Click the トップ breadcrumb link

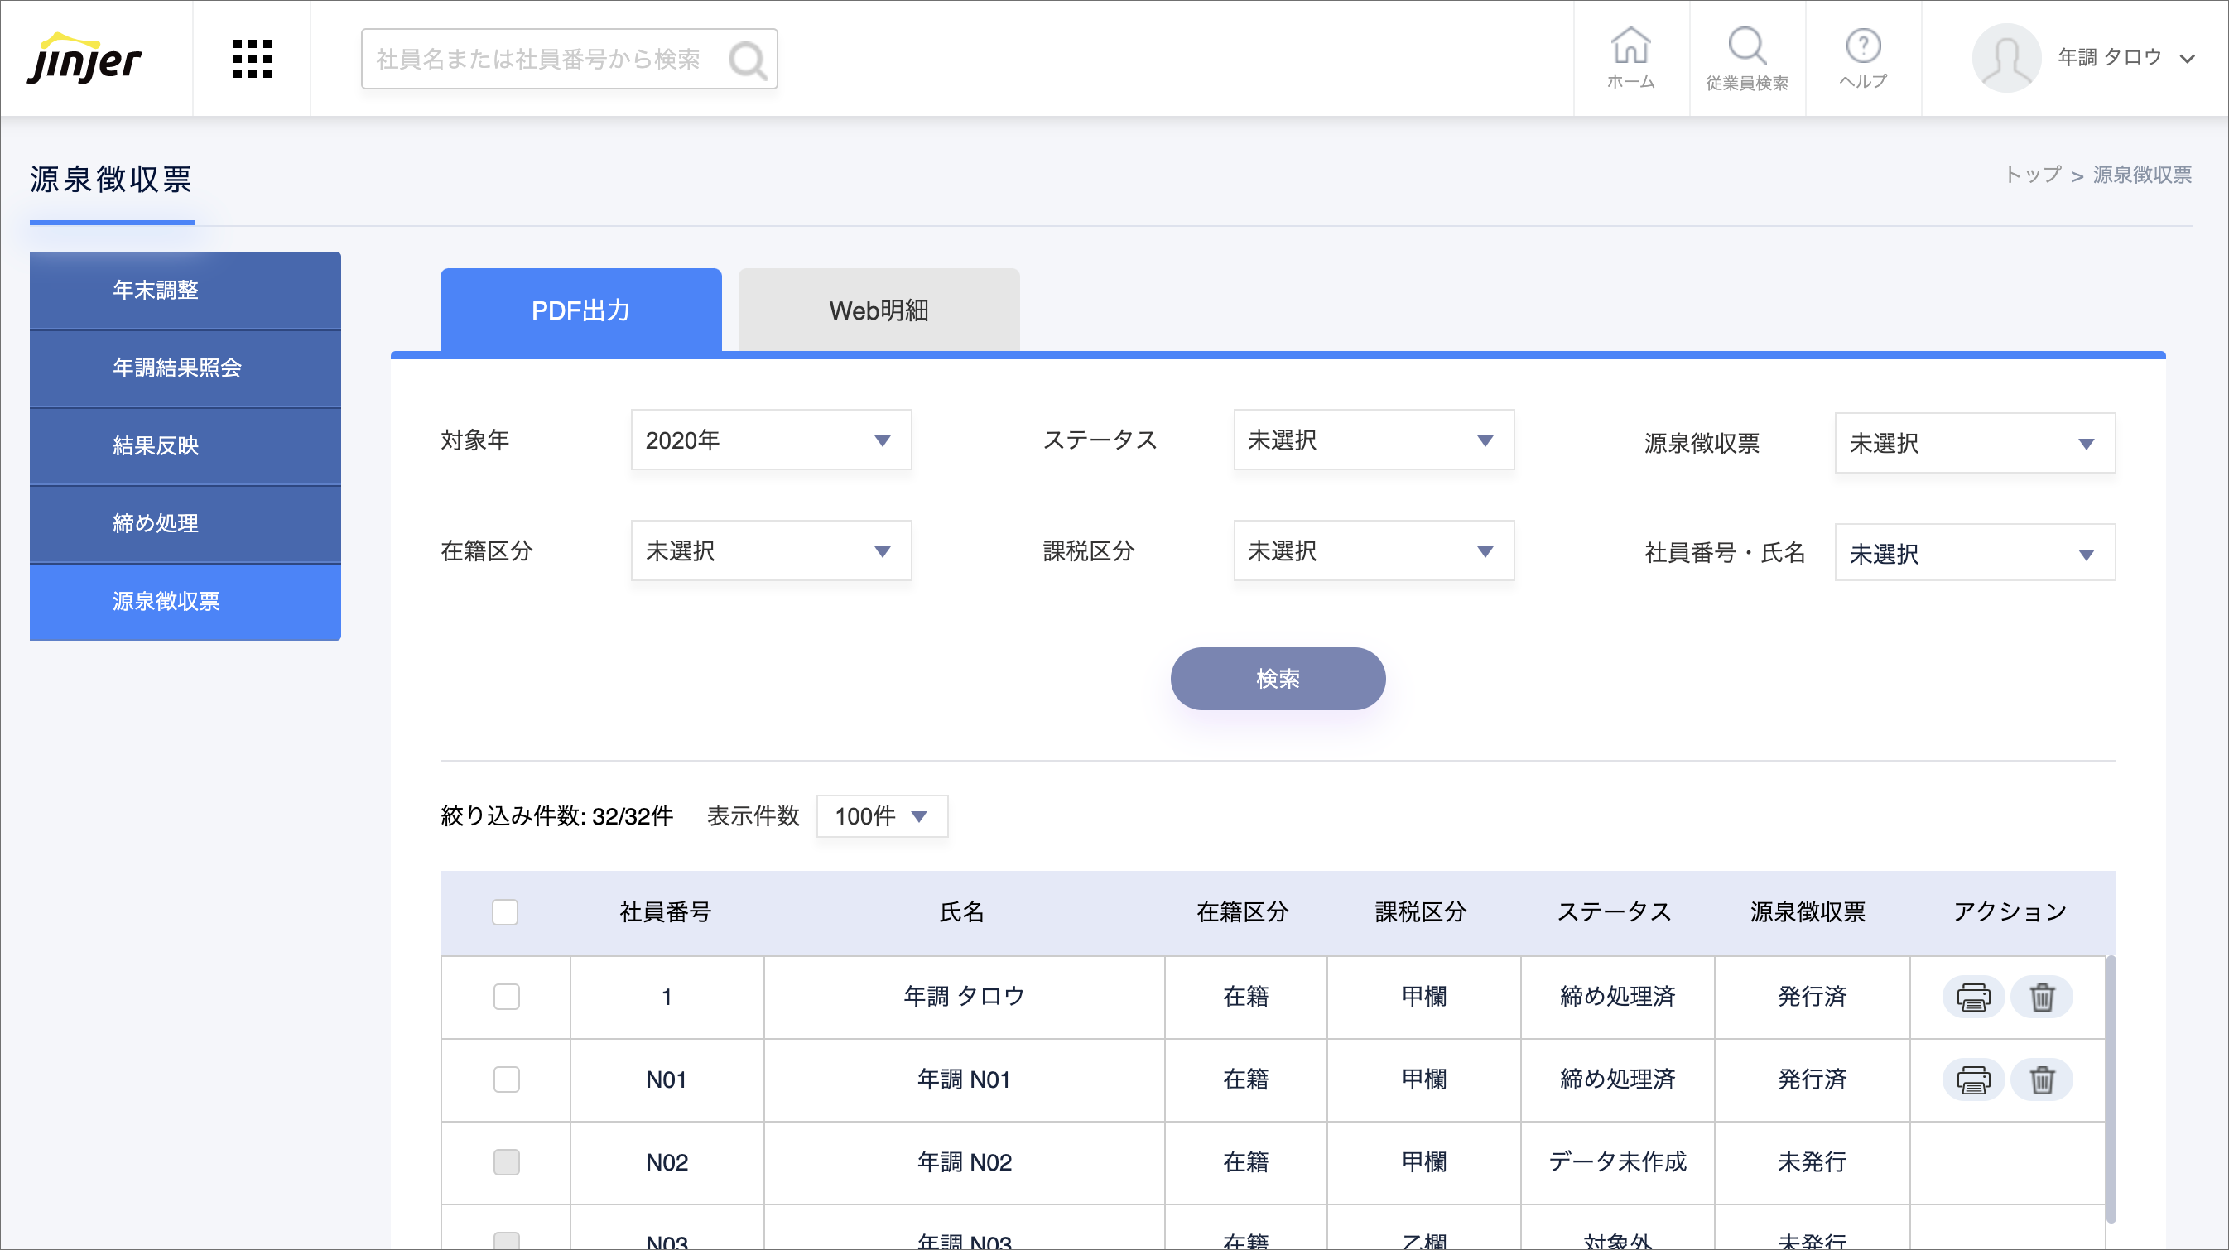pos(2033,175)
